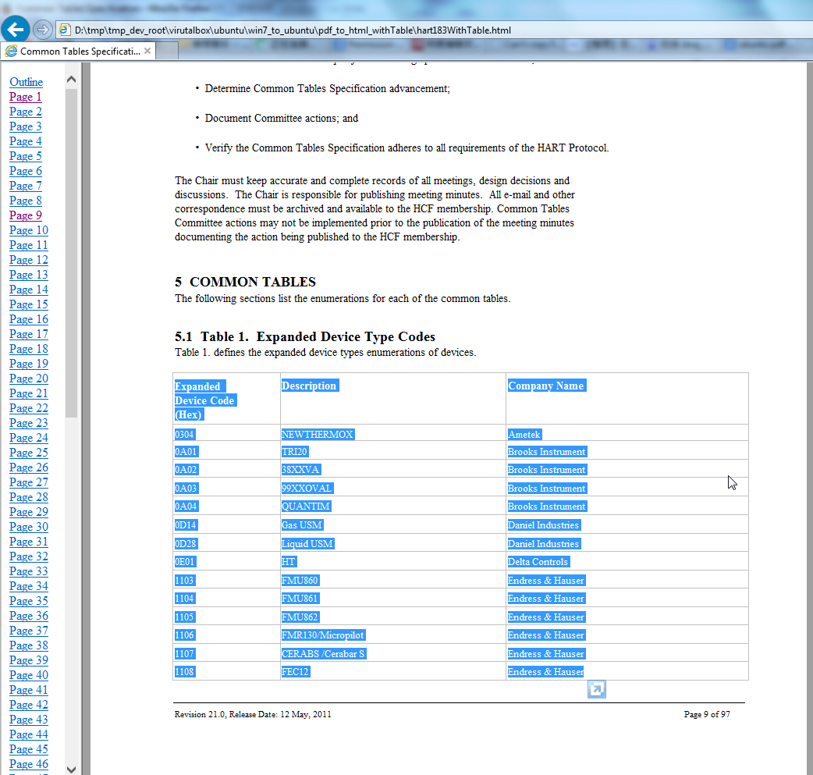Click the 'Page 9 of 97' footer text
The image size is (813, 775).
point(707,714)
